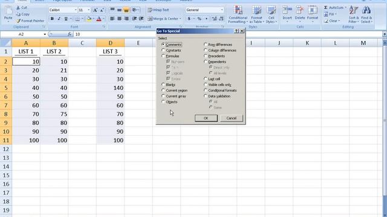Click the Grow Font icon

pyautogui.click(x=95, y=10)
